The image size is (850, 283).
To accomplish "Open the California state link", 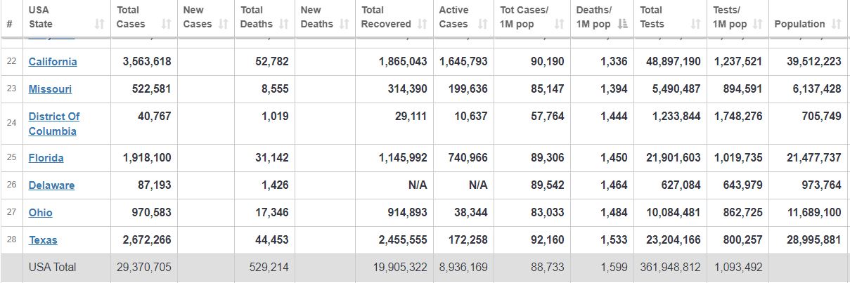I will [53, 62].
